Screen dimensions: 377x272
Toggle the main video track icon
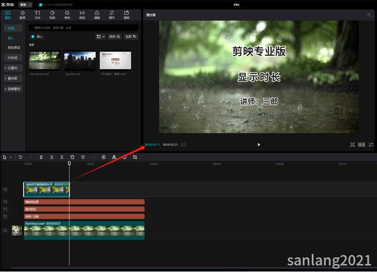tap(5, 230)
